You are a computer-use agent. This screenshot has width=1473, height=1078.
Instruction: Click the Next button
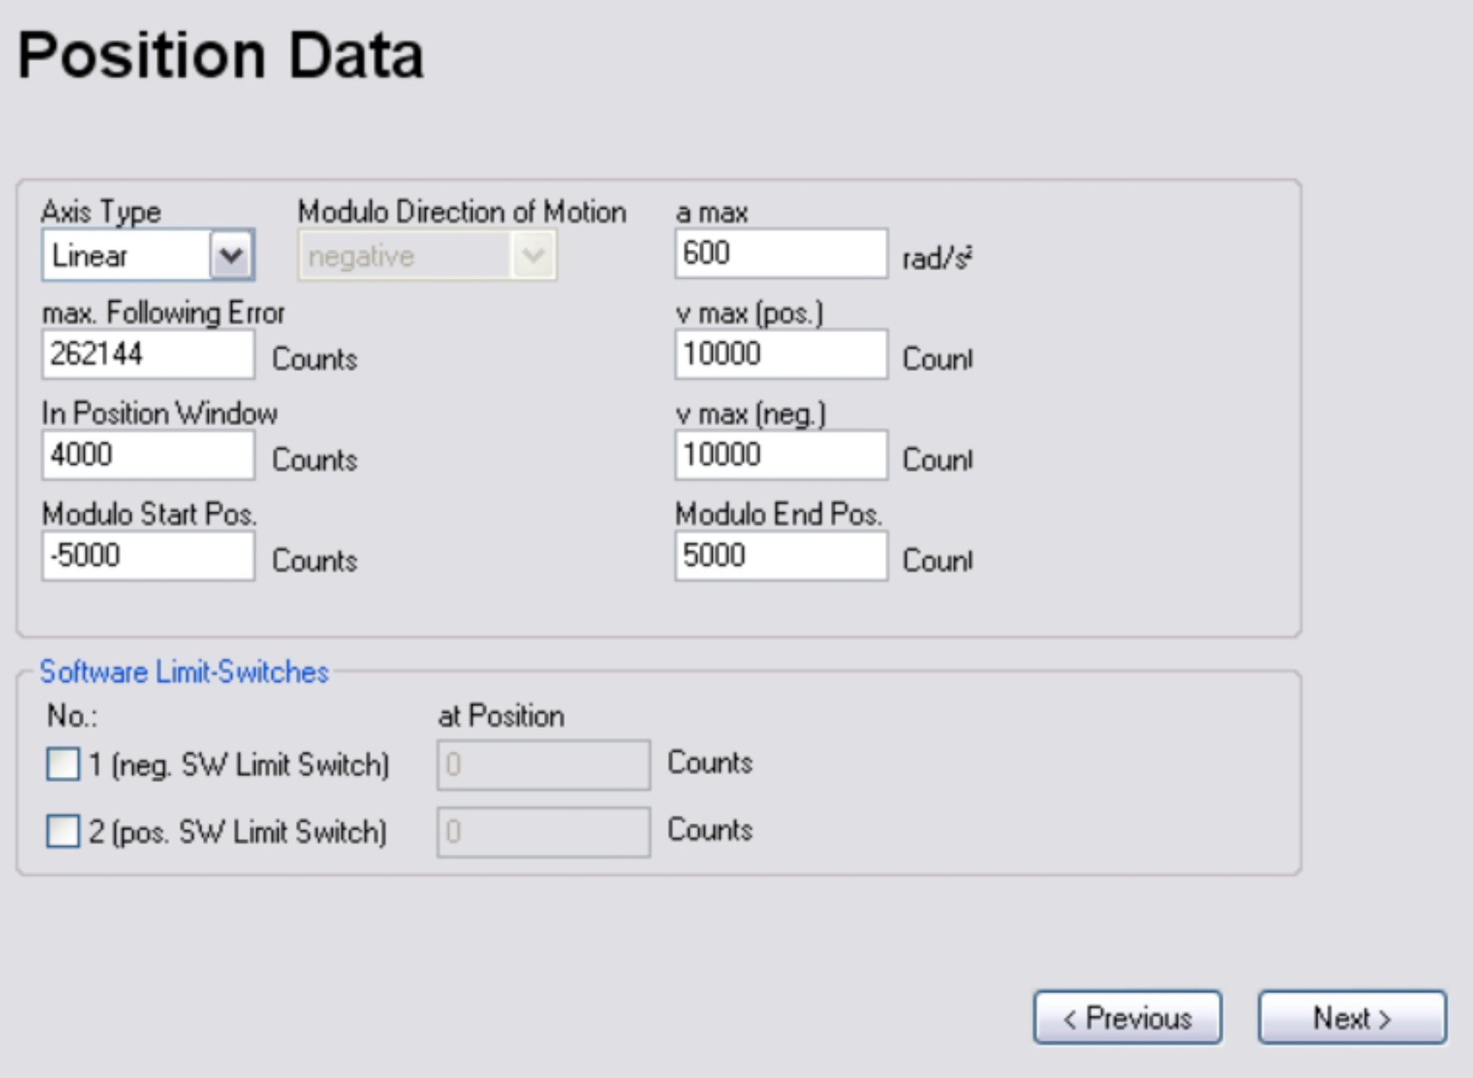pyautogui.click(x=1352, y=1016)
